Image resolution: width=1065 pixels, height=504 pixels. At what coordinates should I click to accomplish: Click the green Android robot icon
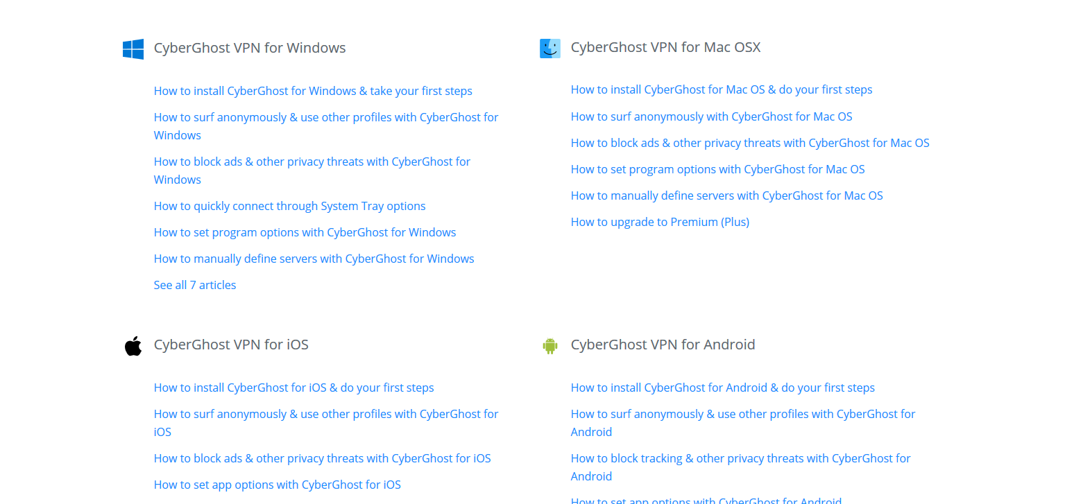[550, 345]
